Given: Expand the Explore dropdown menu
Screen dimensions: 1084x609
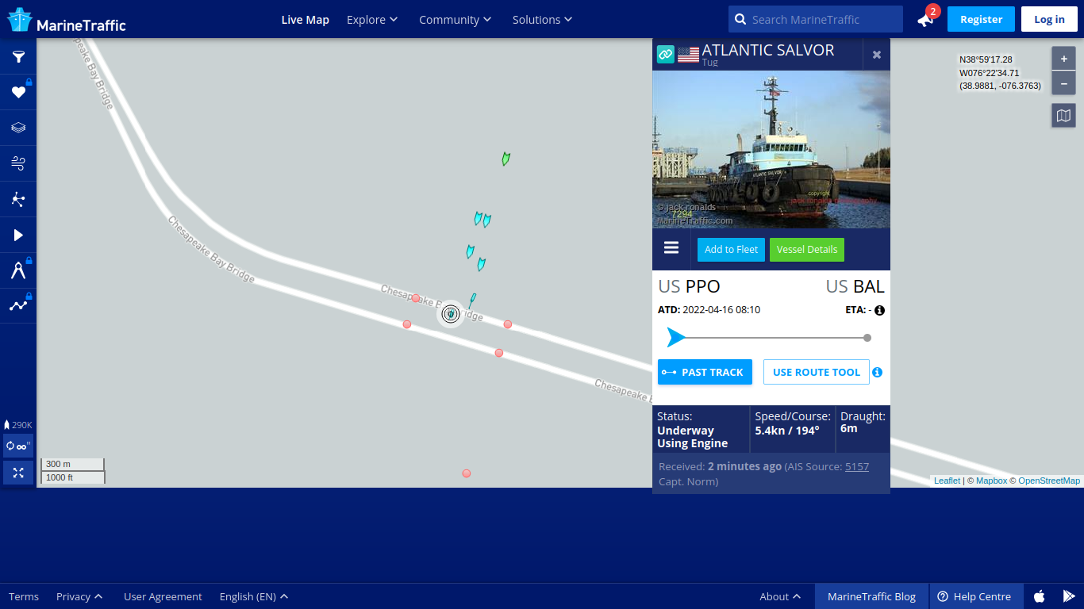Looking at the screenshot, I should 372,19.
